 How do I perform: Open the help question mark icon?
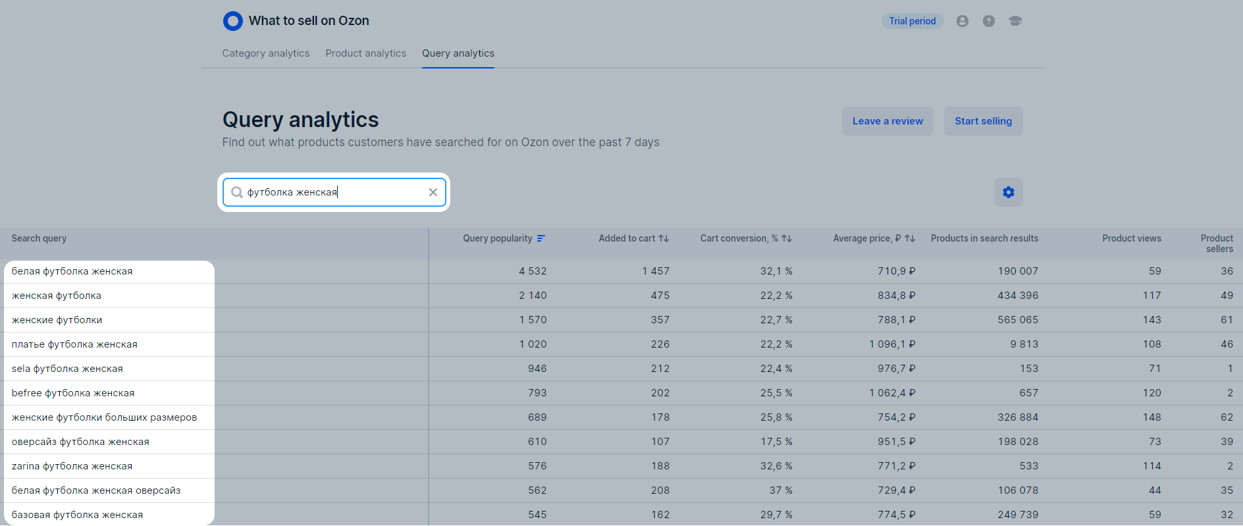click(x=988, y=21)
